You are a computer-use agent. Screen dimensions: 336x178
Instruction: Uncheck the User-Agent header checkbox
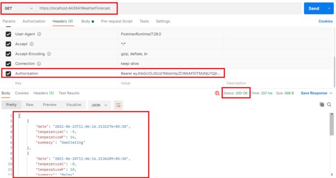click(8, 34)
